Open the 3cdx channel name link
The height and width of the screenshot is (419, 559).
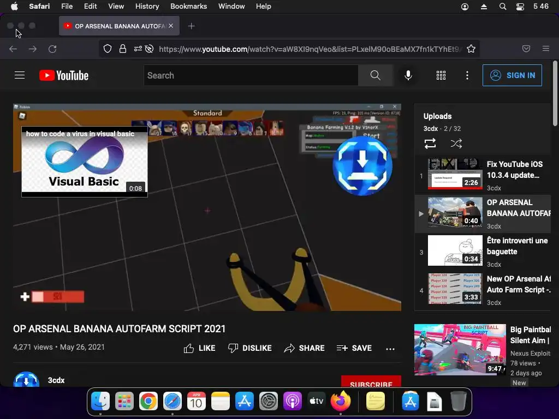click(56, 380)
